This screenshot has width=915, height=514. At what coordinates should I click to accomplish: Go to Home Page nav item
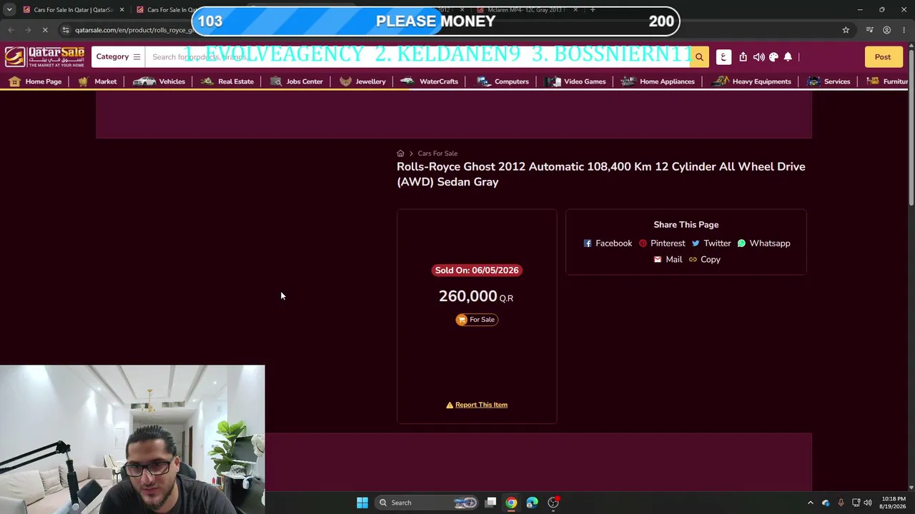pos(36,81)
